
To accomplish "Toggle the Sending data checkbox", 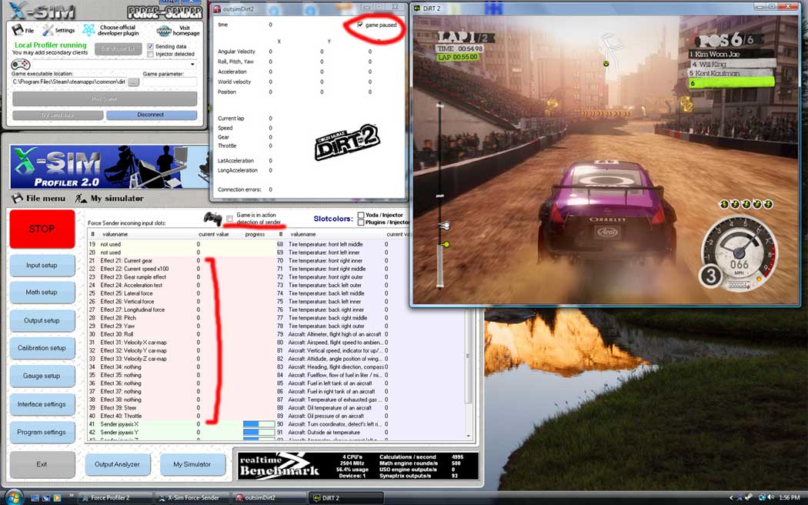I will click(x=151, y=46).
